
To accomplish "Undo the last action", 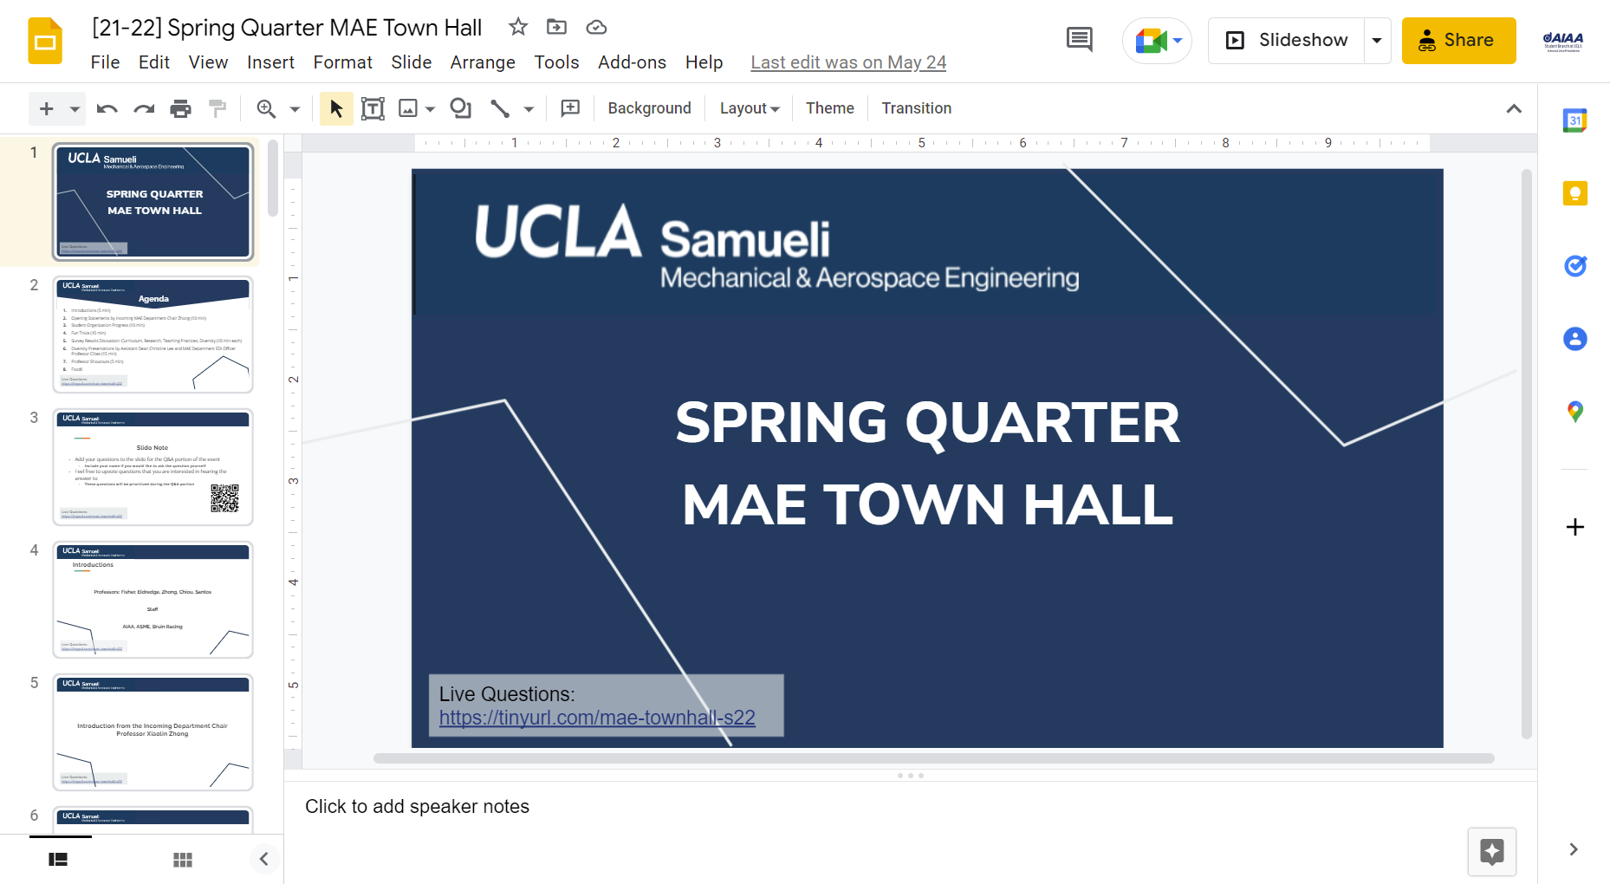I will 107,108.
